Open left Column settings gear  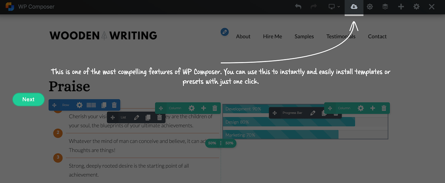point(191,108)
